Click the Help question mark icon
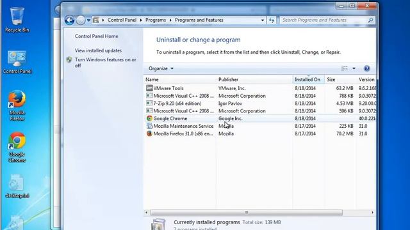 coord(366,68)
